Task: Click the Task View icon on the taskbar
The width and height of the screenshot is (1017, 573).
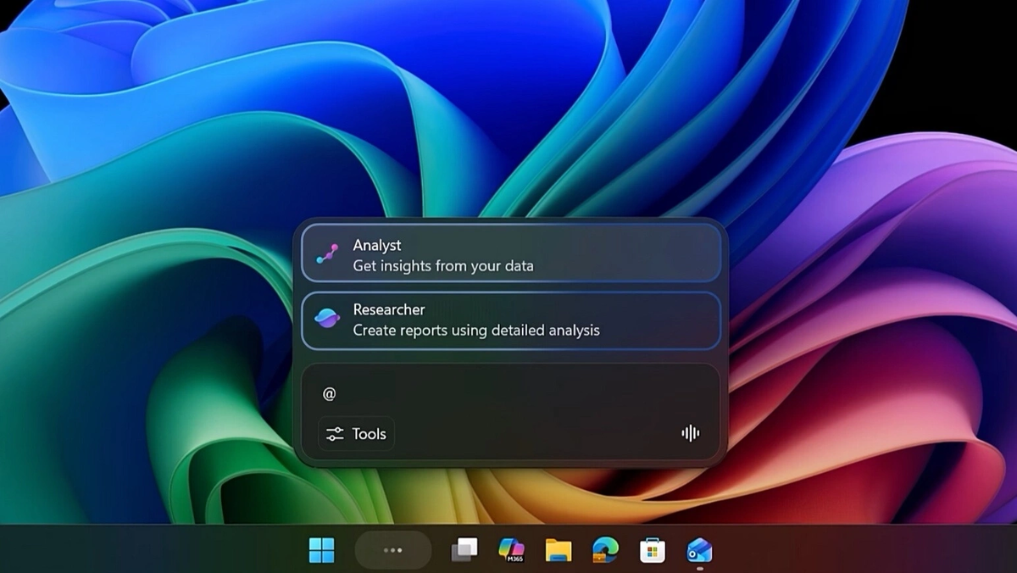Action: coord(463,550)
